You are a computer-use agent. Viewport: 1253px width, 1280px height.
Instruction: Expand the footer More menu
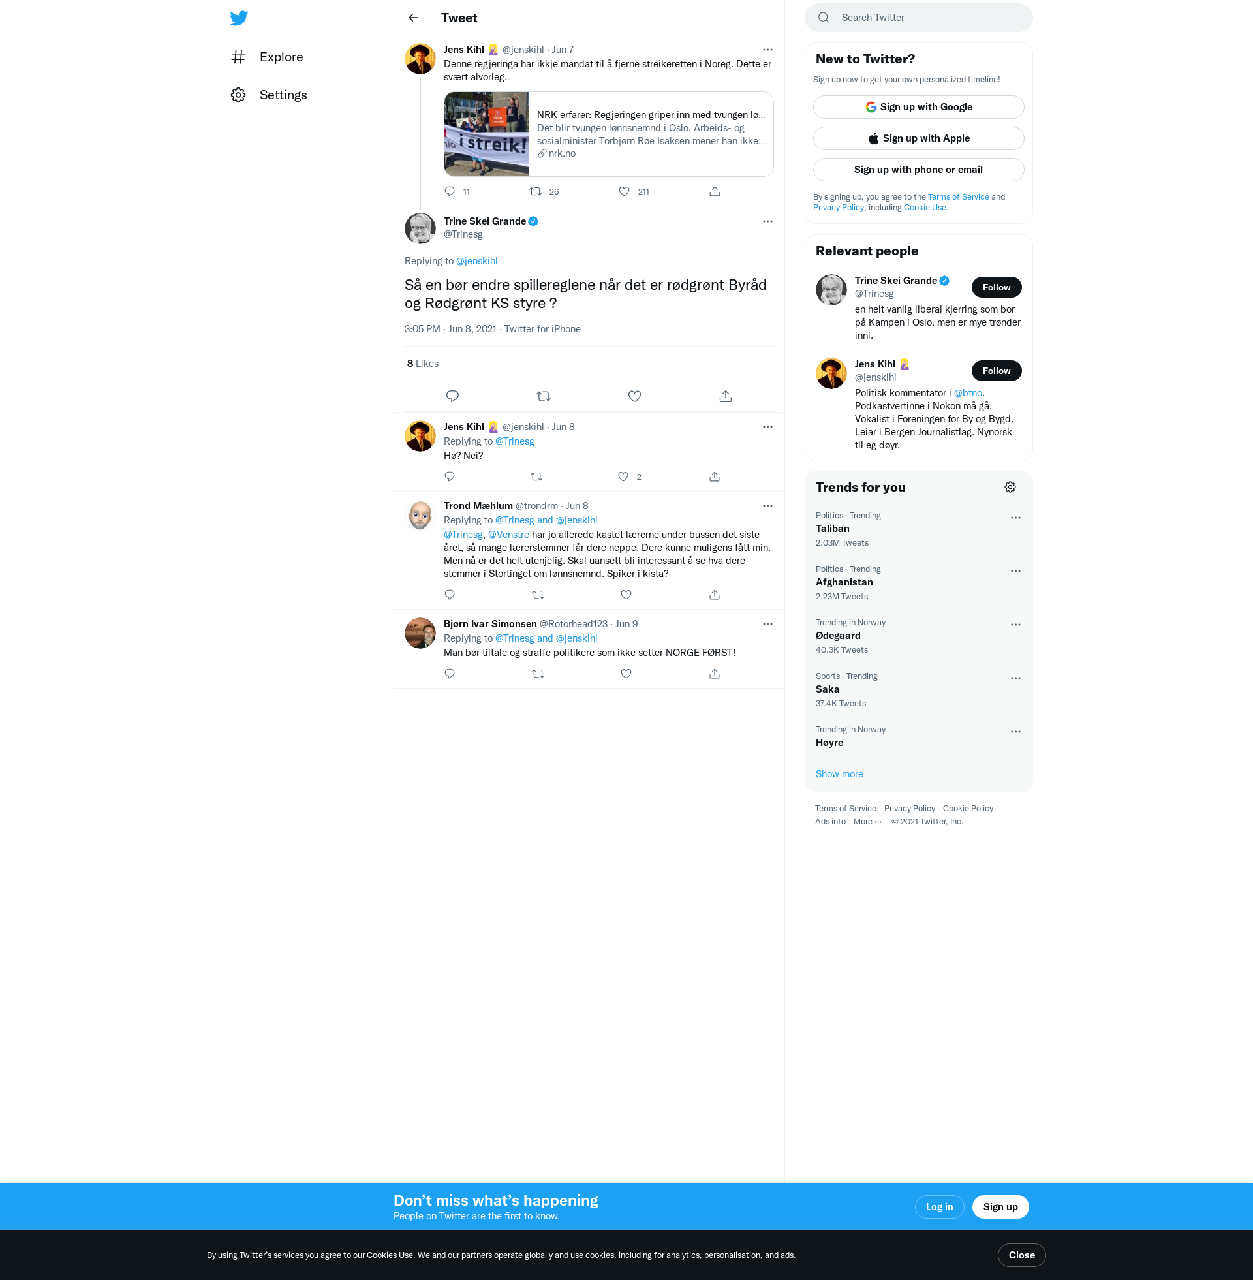point(867,822)
